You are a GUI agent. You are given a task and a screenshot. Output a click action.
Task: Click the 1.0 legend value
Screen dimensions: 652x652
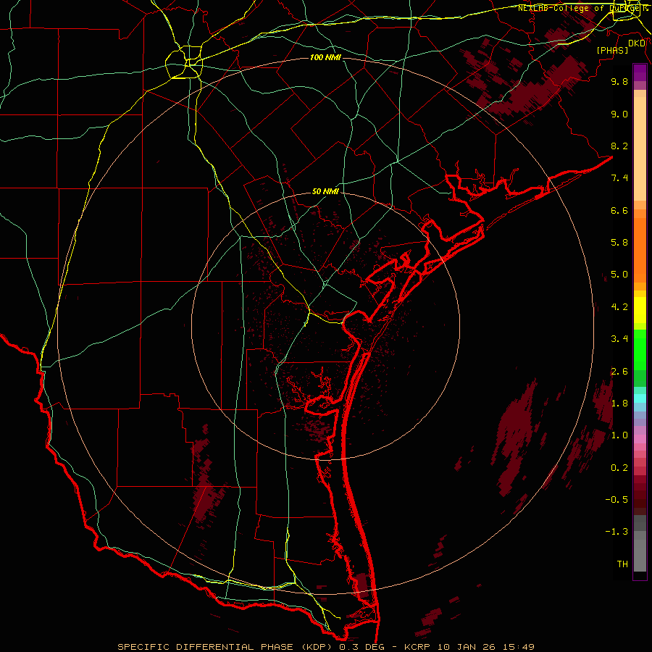619,435
